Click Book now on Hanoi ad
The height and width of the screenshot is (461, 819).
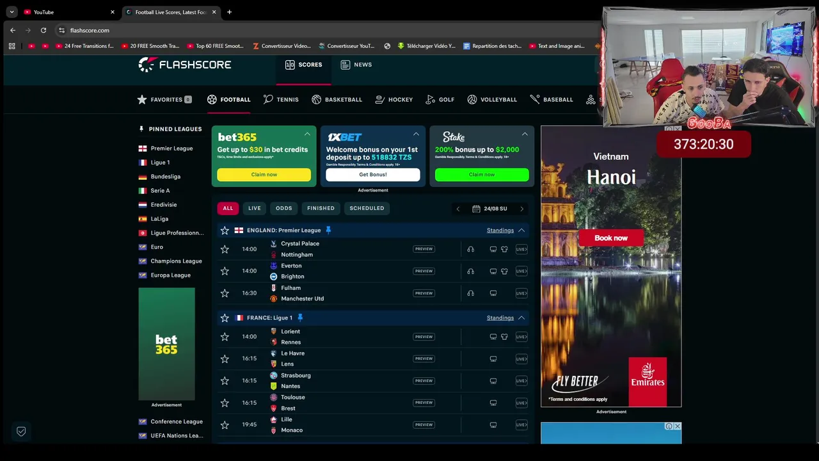point(611,238)
